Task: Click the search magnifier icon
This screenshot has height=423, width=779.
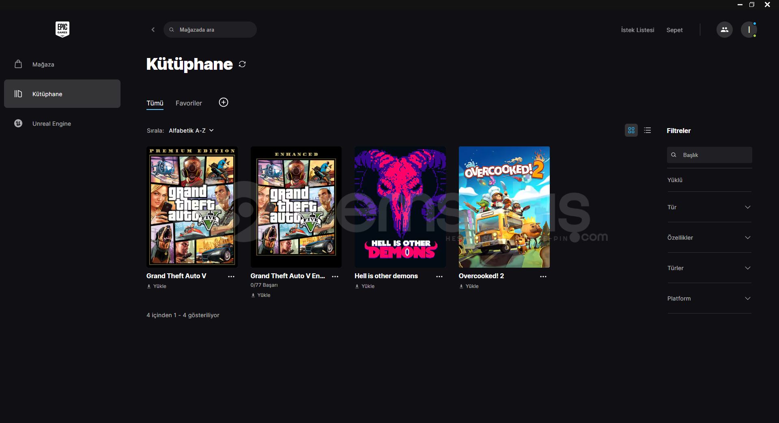Action: pos(172,30)
